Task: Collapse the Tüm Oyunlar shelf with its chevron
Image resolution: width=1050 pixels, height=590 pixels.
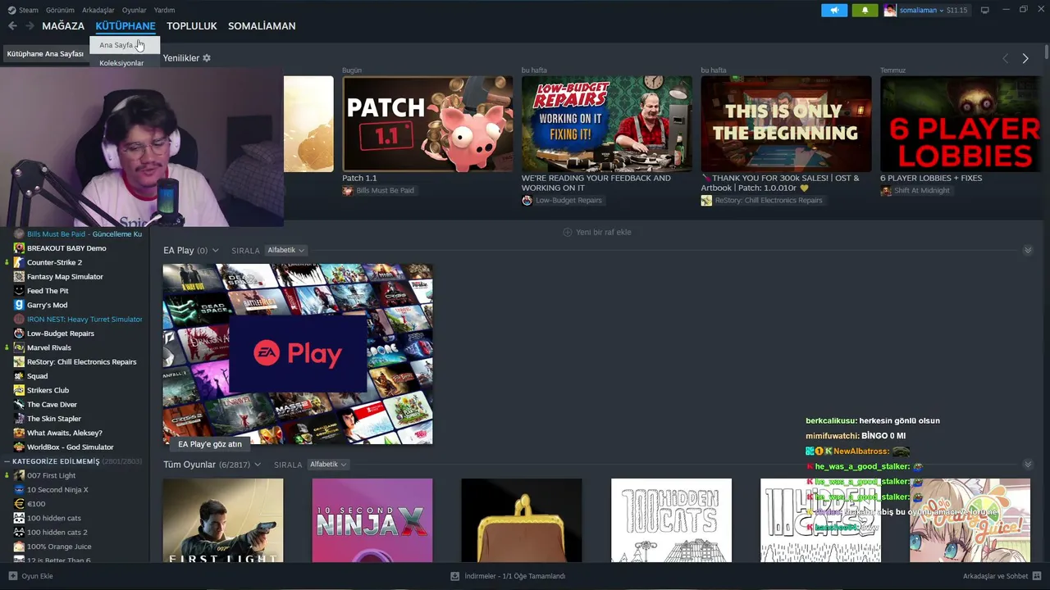Action: tap(1028, 465)
